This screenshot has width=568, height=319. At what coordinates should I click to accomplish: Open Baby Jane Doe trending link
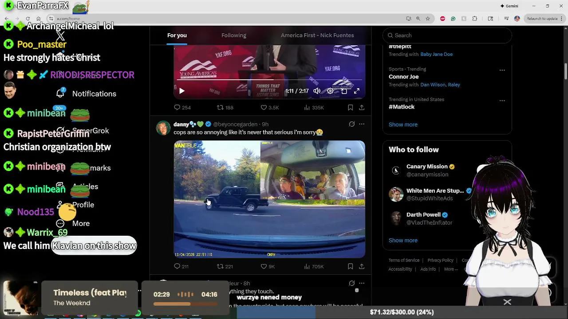click(x=436, y=54)
